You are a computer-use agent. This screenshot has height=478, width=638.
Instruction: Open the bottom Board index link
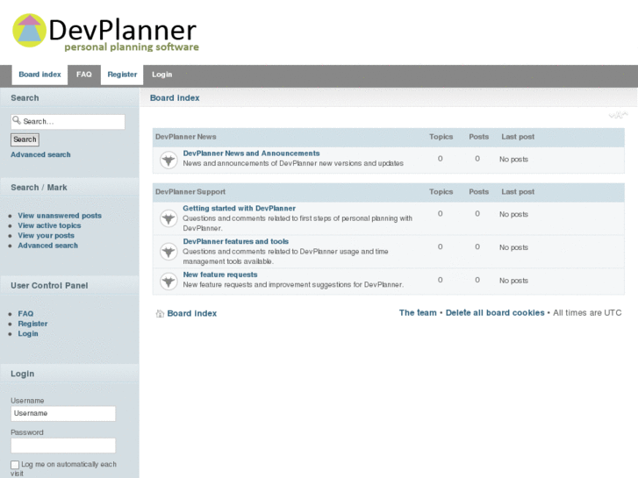(x=191, y=314)
